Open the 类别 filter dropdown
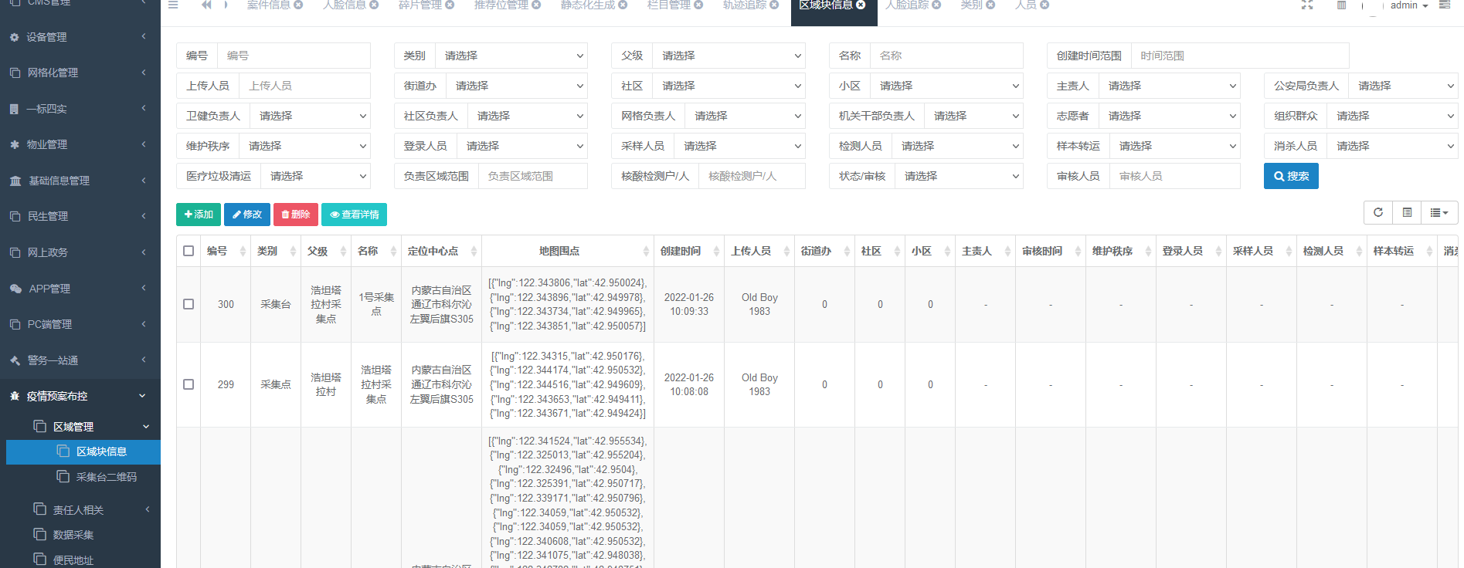Viewport: 1464px width, 568px height. click(511, 56)
